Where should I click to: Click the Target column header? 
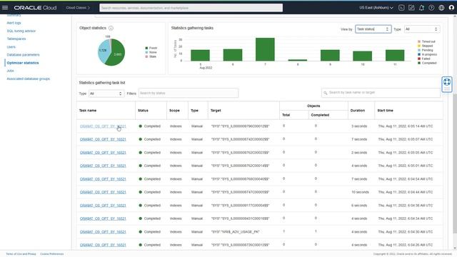[216, 111]
